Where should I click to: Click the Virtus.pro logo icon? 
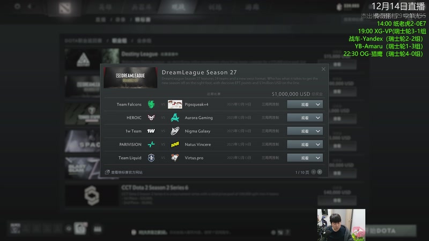175,157
